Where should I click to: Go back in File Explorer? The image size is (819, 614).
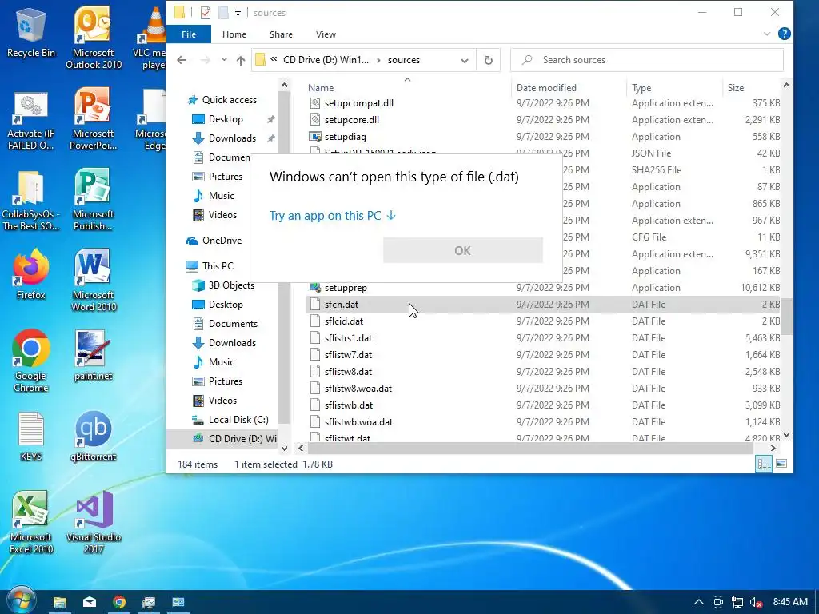click(182, 60)
